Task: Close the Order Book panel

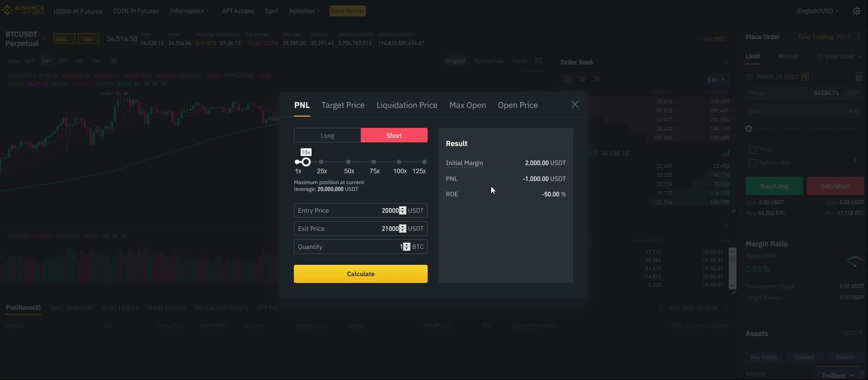Action: point(726,62)
